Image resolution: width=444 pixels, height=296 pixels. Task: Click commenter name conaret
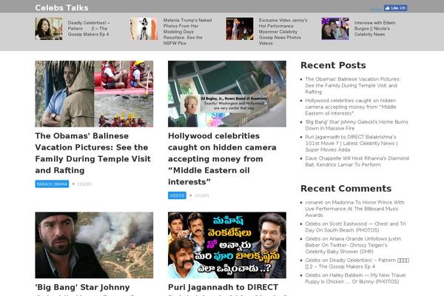point(314,202)
